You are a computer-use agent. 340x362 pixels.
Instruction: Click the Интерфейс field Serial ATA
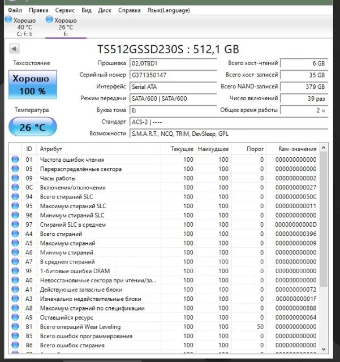pos(173,87)
